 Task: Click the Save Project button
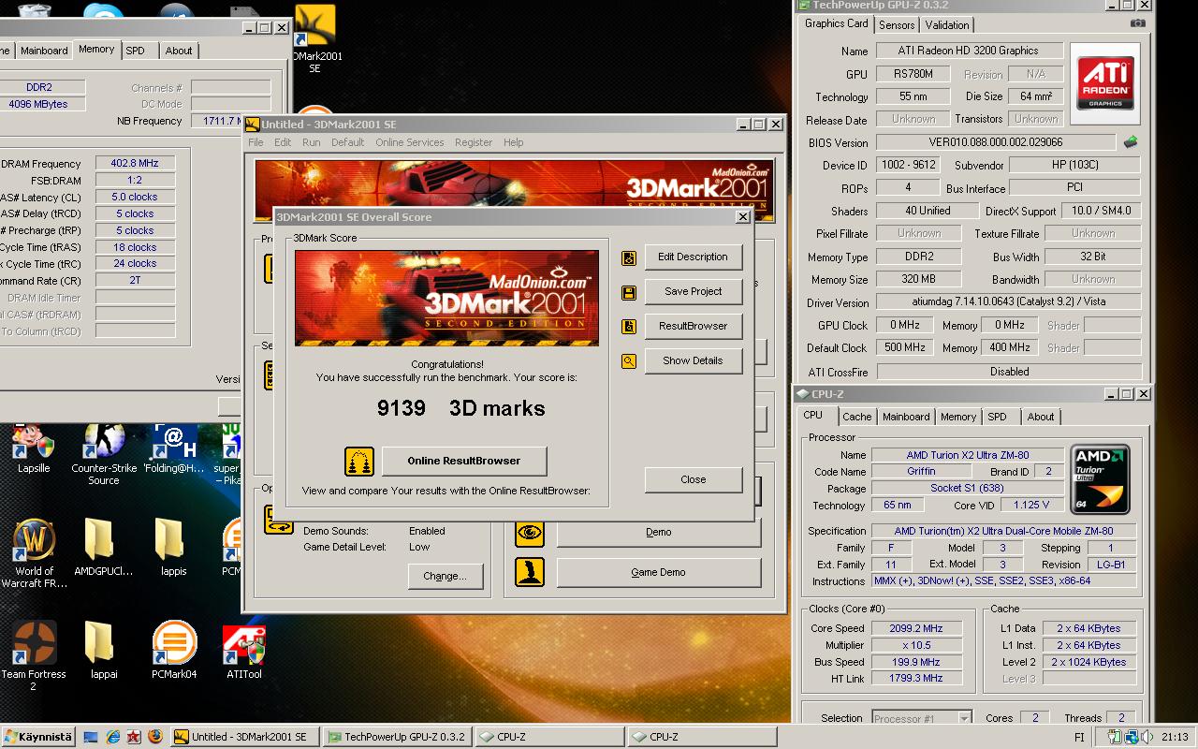[693, 291]
